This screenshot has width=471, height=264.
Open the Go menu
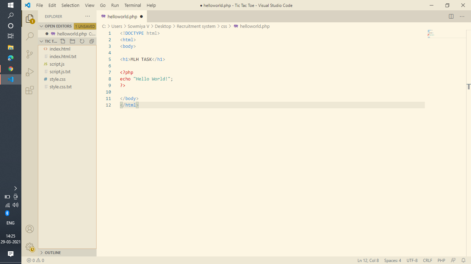click(x=103, y=5)
